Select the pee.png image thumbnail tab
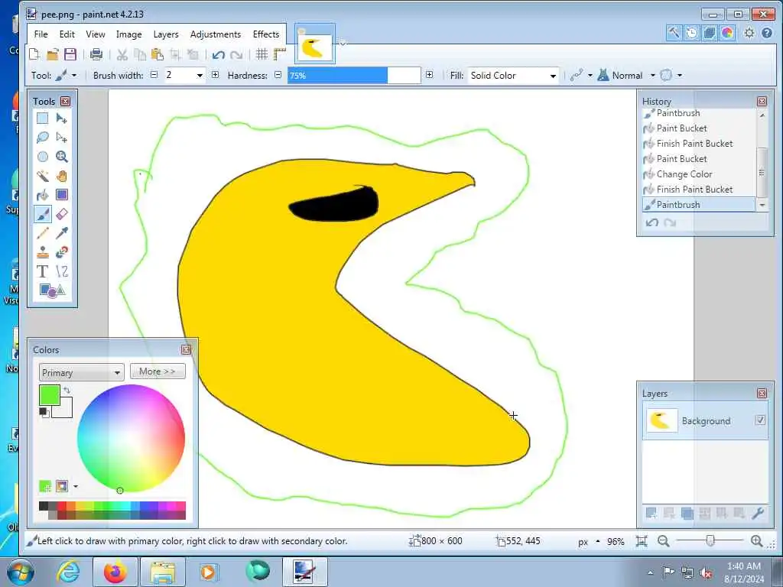 tap(314, 44)
